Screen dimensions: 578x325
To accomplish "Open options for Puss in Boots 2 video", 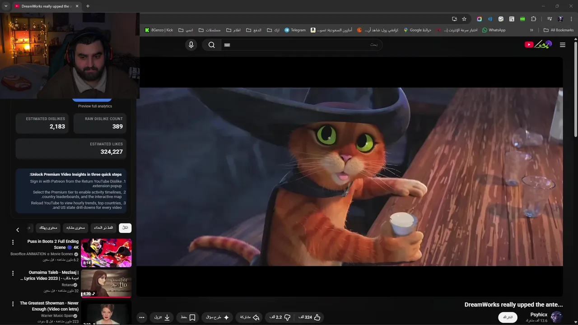I will (13, 242).
